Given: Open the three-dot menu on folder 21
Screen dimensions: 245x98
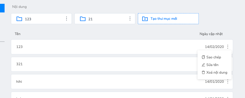Looking at the screenshot, I should coord(130,19).
